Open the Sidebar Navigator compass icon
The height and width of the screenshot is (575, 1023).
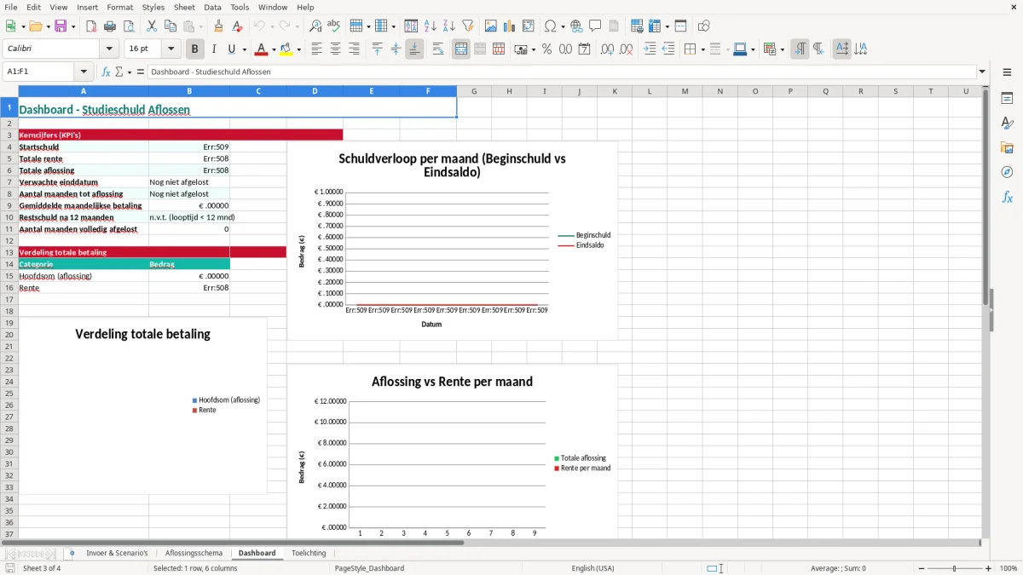tap(1007, 172)
